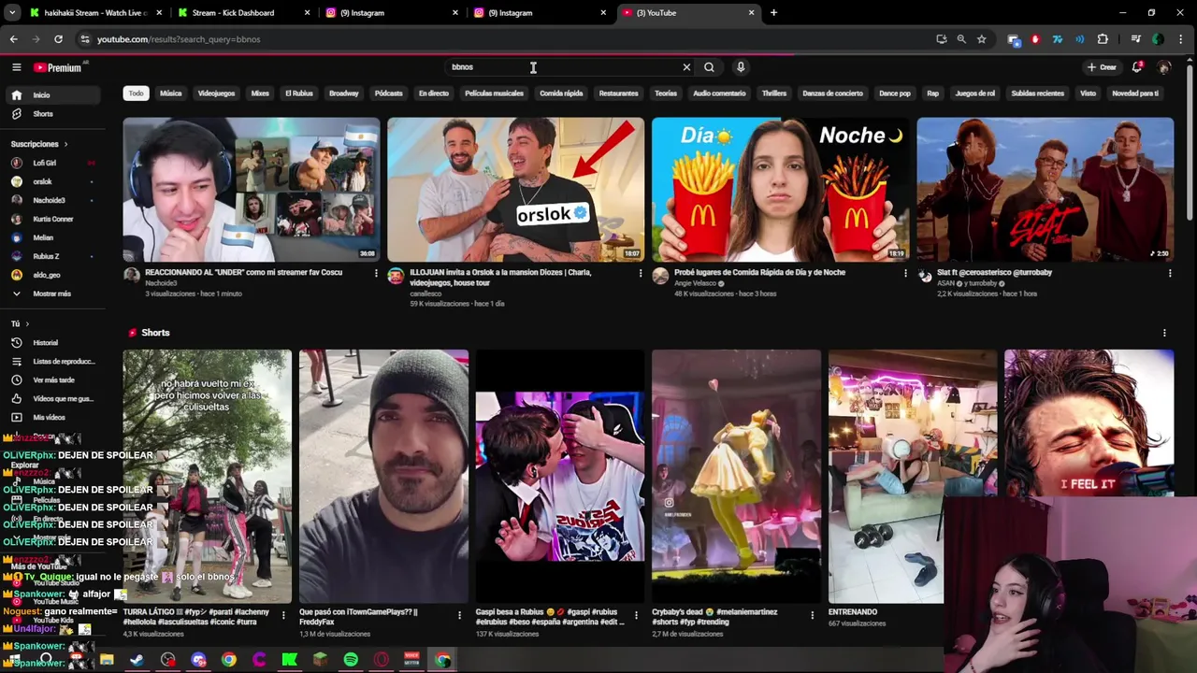This screenshot has width=1197, height=673.
Task: Clear the search box with the X
Action: click(x=686, y=67)
